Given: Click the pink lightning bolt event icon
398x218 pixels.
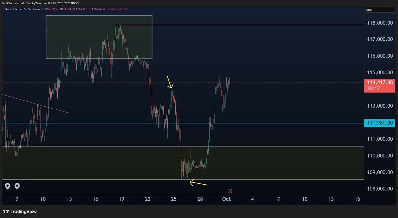Looking at the screenshot, I should tap(230, 191).
